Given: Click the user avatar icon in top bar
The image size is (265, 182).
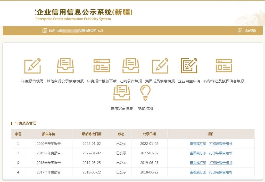Looking at the screenshot, I should point(45,31).
